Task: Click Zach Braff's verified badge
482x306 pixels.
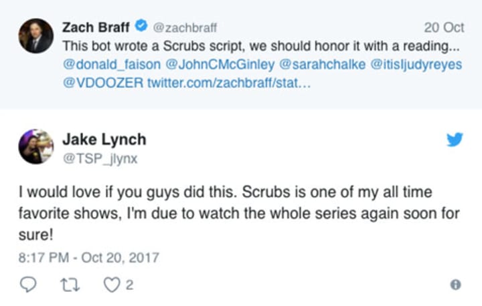Action: click(x=143, y=27)
